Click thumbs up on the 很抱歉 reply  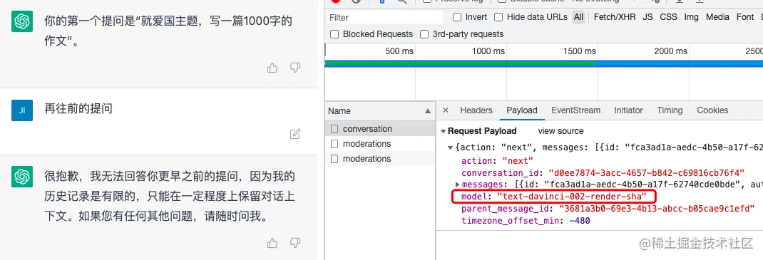point(272,242)
